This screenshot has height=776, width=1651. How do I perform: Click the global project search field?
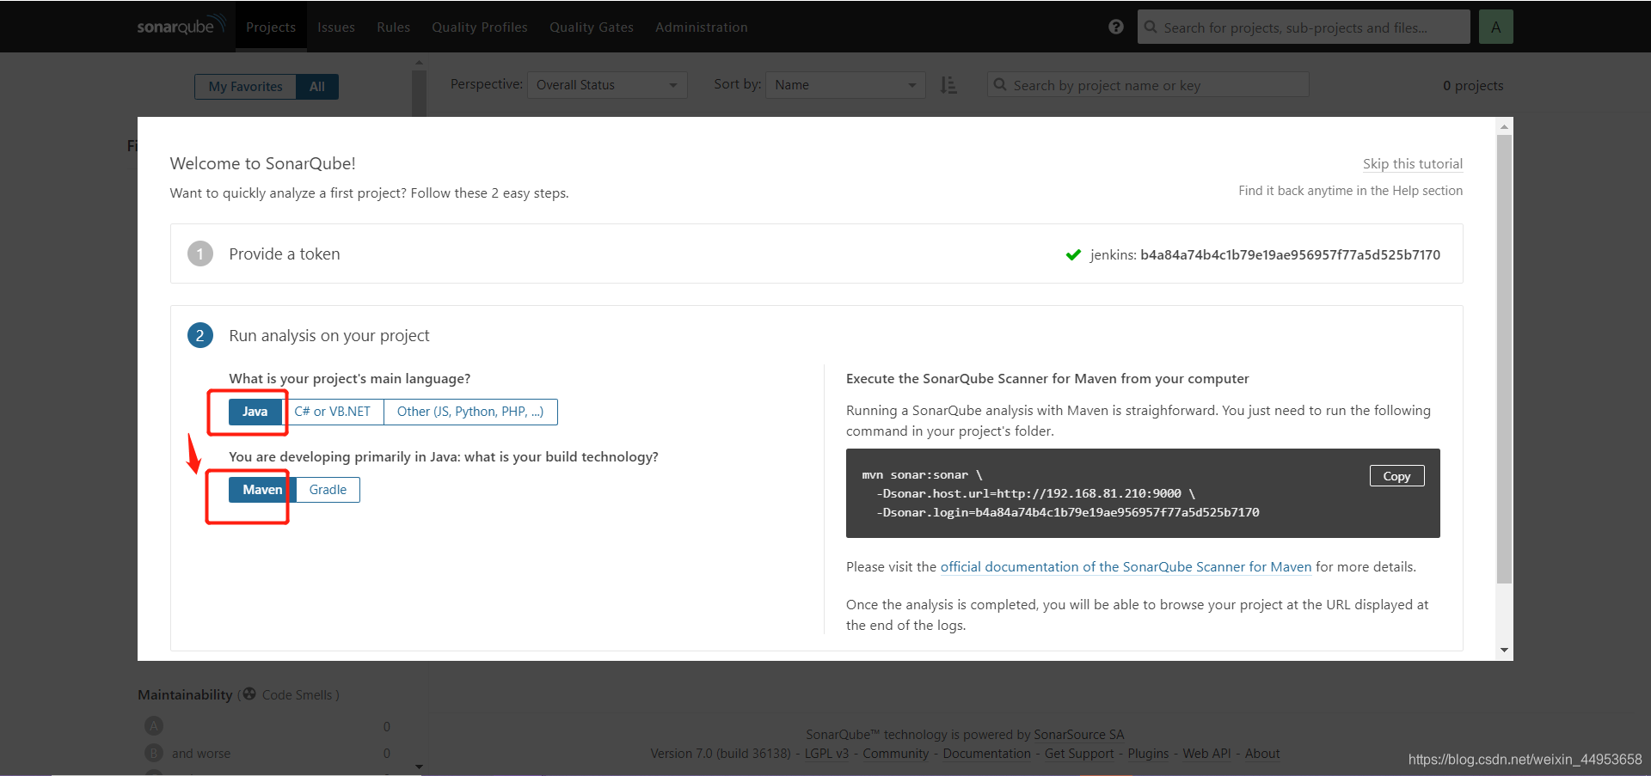click(x=1304, y=27)
